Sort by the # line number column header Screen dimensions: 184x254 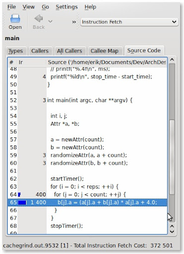pyautogui.click(x=12, y=62)
